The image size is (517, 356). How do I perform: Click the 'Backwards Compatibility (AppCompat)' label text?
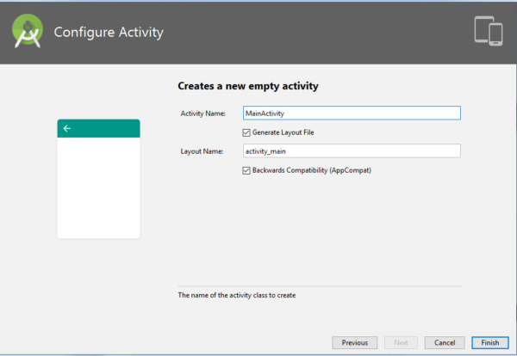[x=311, y=170]
